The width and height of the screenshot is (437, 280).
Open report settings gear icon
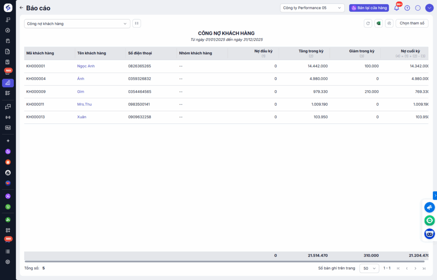(389, 23)
